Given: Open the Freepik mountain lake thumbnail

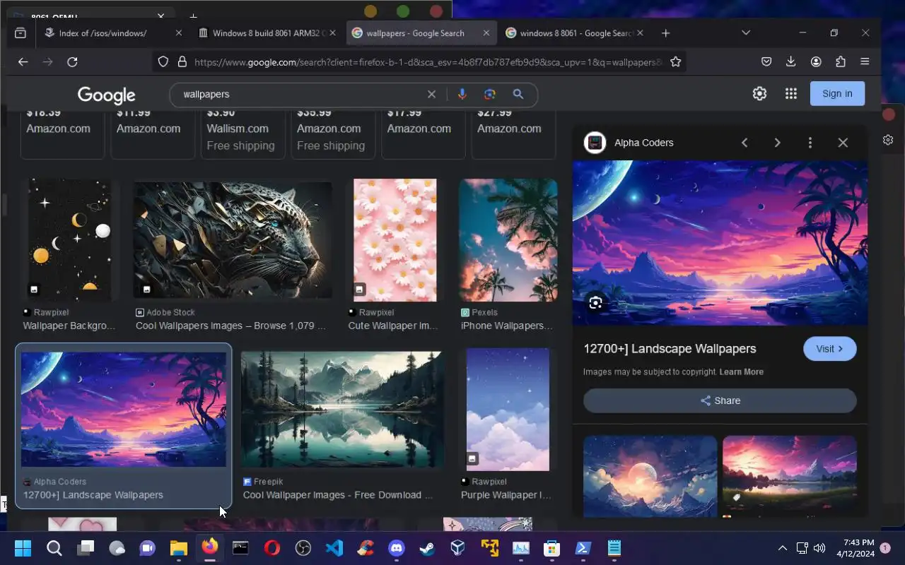Looking at the screenshot, I should tap(342, 410).
